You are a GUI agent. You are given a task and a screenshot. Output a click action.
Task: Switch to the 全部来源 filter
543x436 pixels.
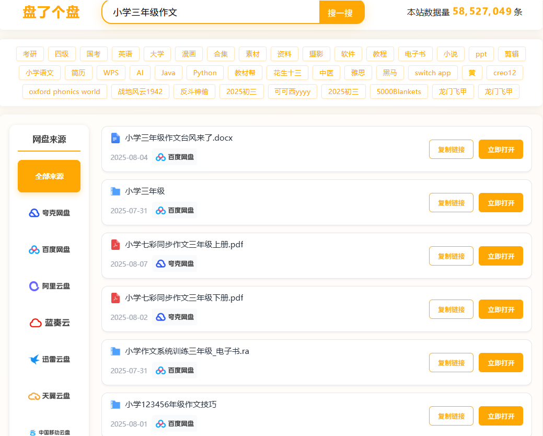49,176
